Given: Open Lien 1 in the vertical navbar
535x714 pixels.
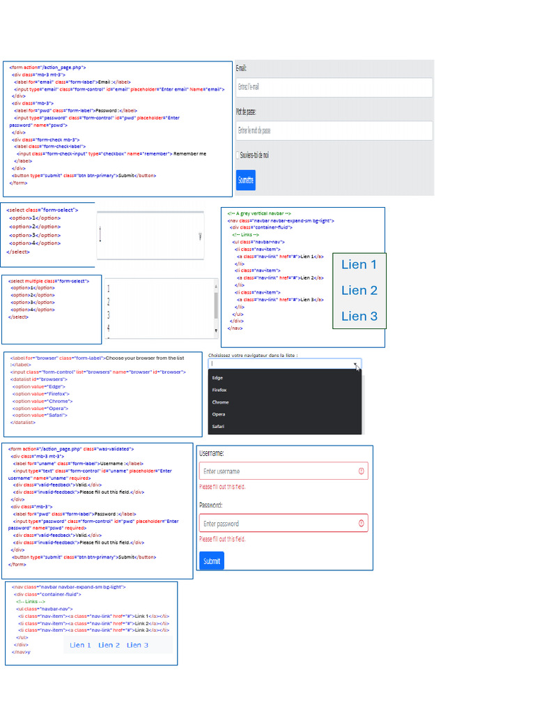Looking at the screenshot, I should point(359,264).
